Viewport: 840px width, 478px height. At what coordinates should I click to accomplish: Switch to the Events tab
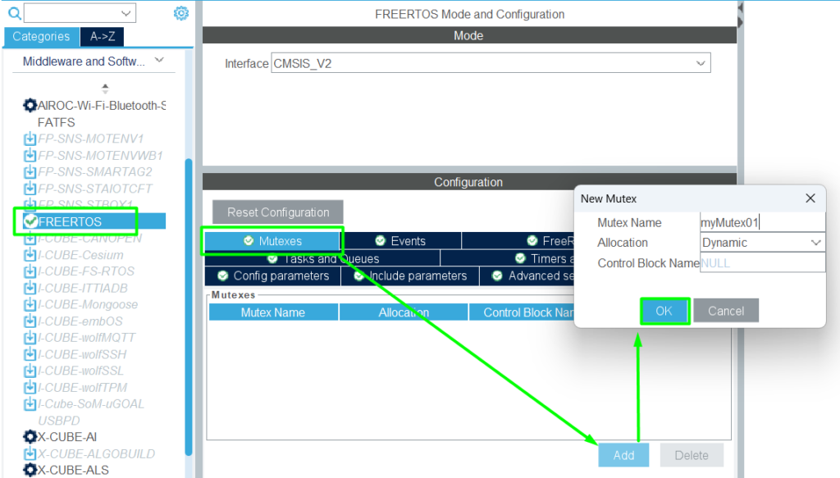tap(400, 241)
